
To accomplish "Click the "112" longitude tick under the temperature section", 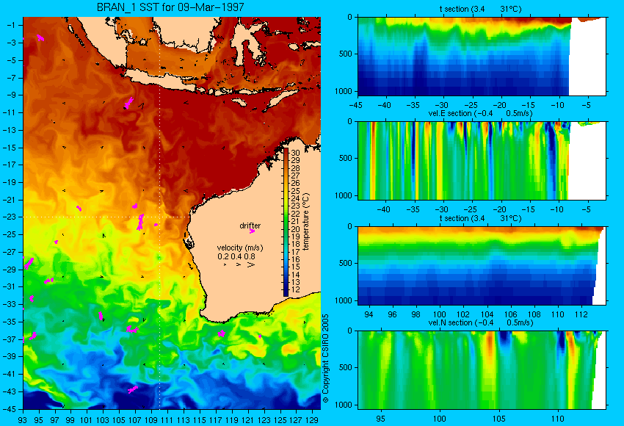I will (581, 314).
